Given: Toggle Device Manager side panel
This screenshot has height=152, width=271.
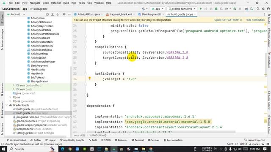Looking at the screenshot, I should (x=269, y=38).
